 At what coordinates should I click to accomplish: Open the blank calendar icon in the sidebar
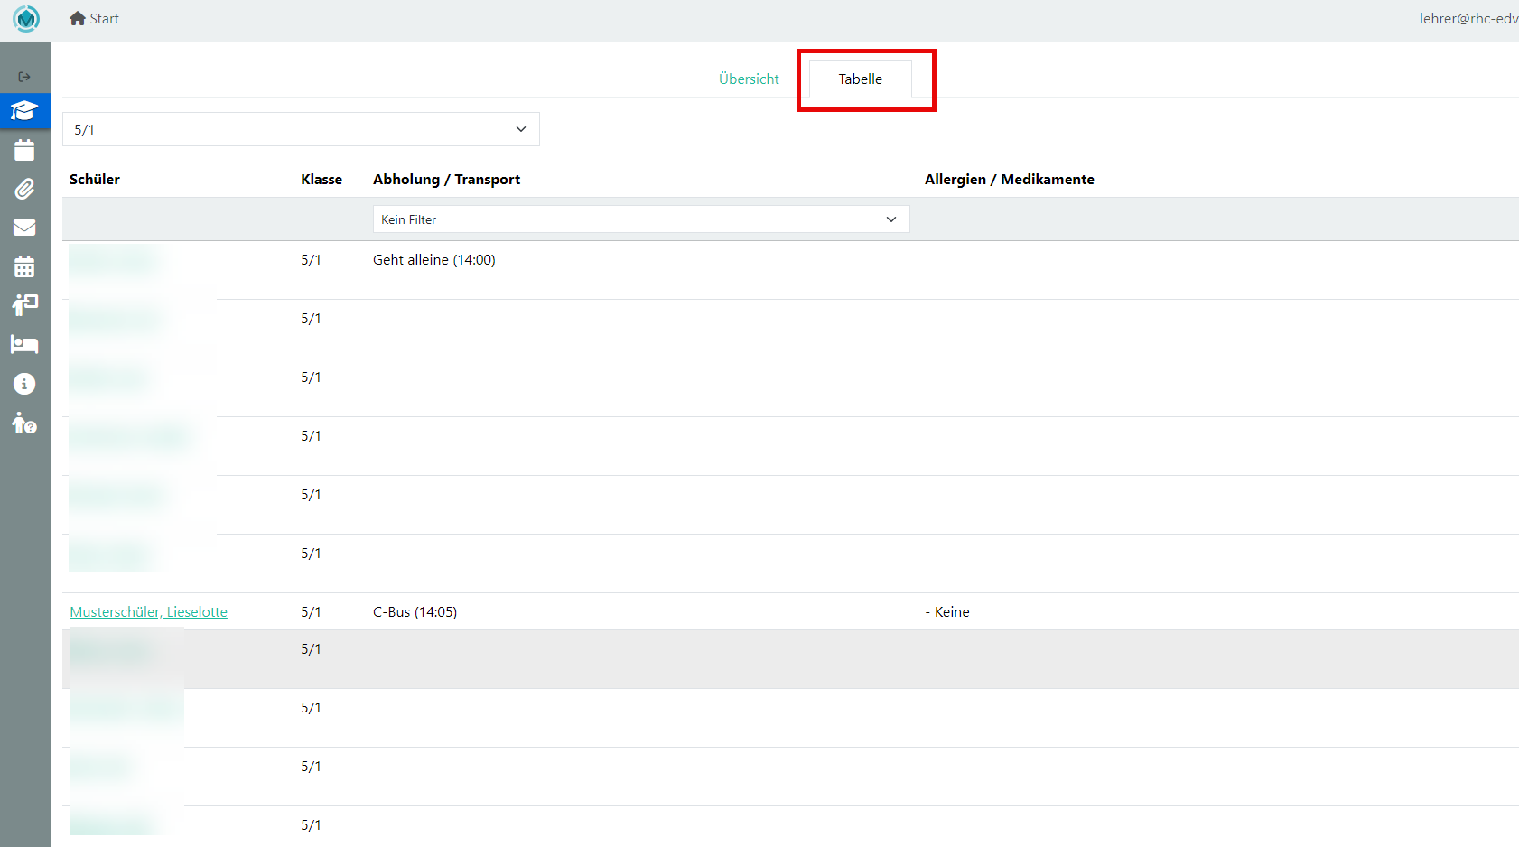[24, 150]
